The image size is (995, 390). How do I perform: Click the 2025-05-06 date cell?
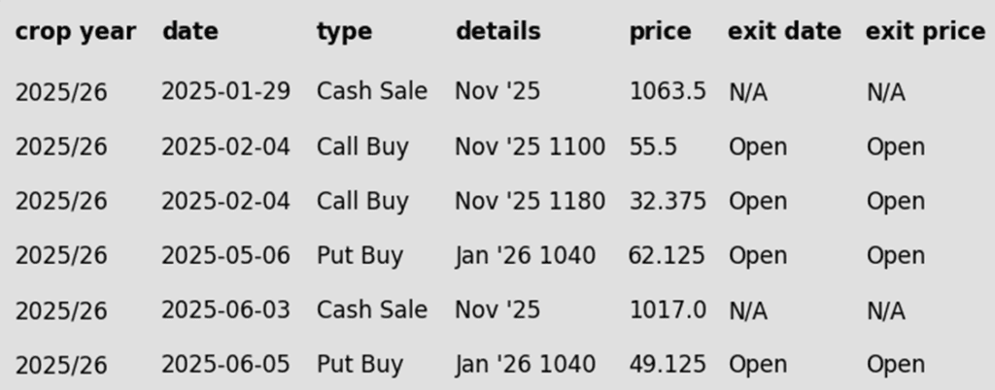click(225, 256)
